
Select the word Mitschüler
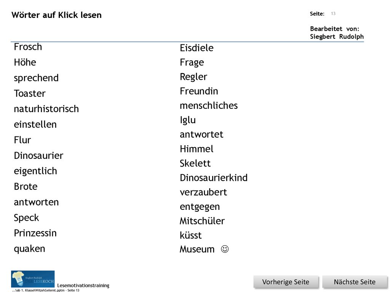click(x=202, y=221)
